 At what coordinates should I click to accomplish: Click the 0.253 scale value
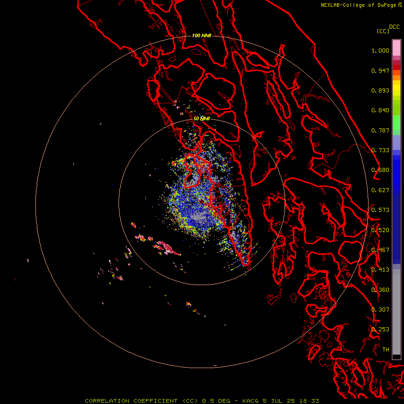click(x=380, y=329)
